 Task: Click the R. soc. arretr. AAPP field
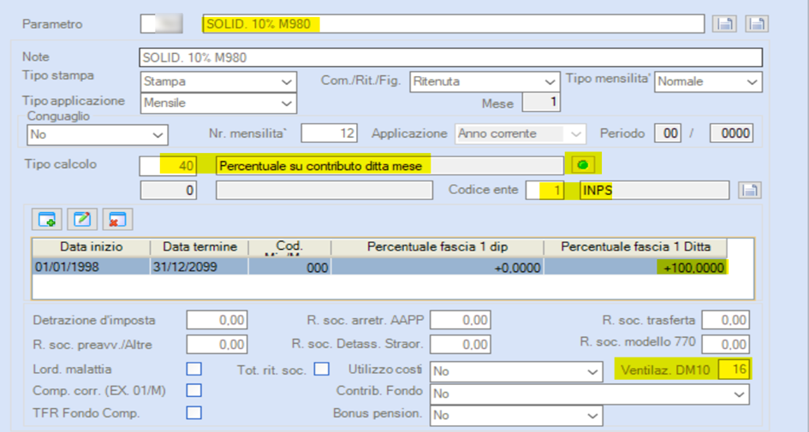pos(461,320)
